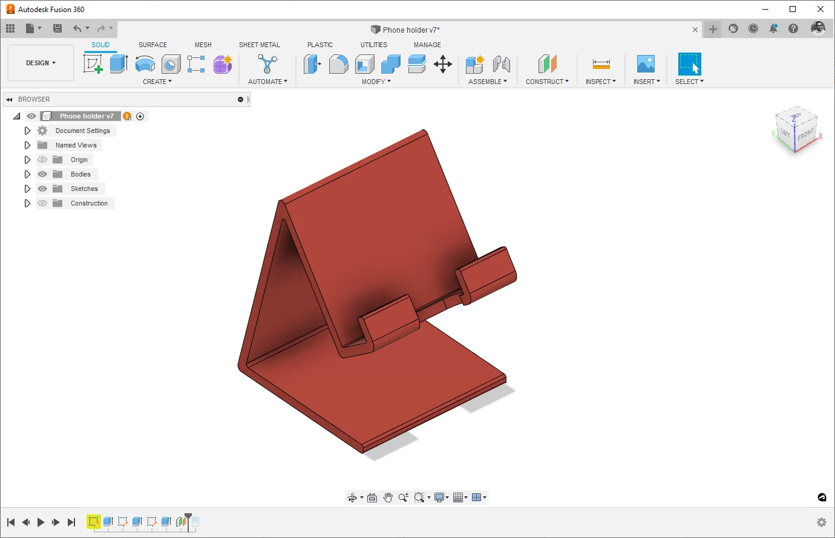Apply the Fillet tool

point(339,64)
